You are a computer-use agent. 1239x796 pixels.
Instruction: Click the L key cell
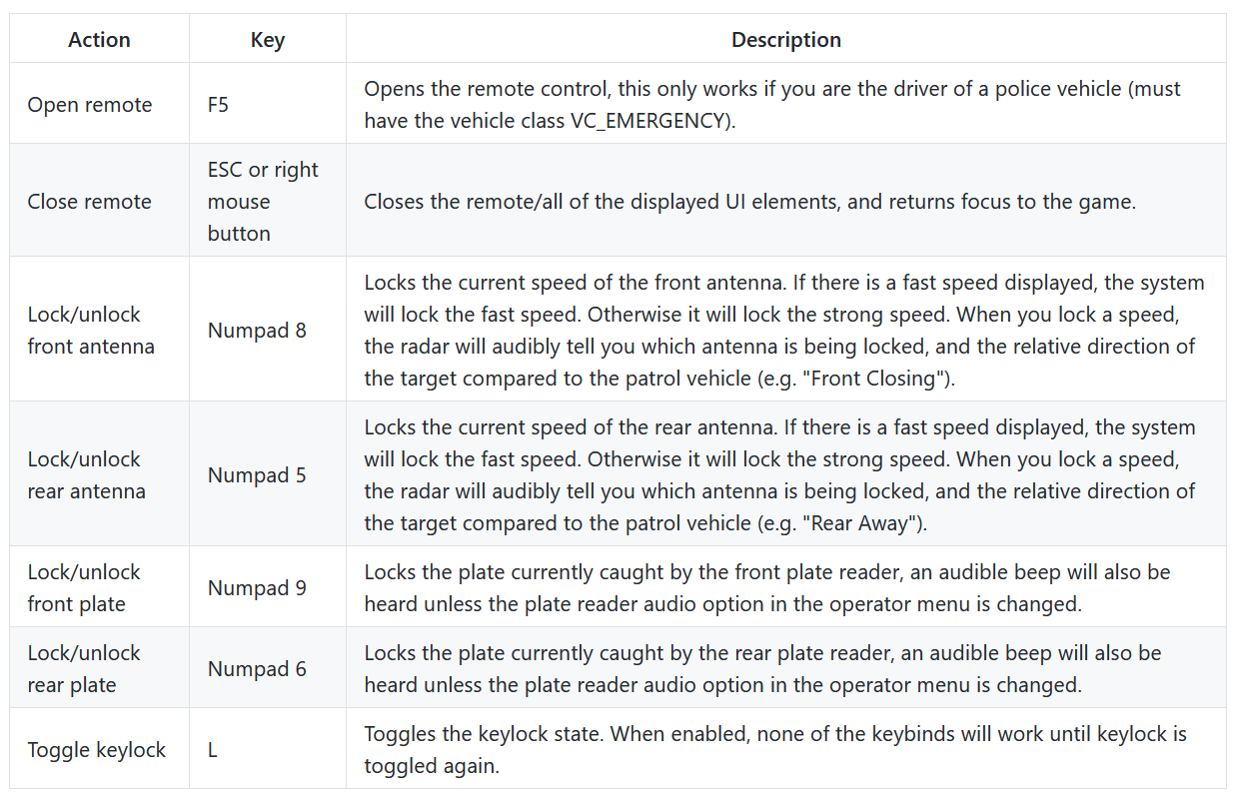click(x=268, y=749)
